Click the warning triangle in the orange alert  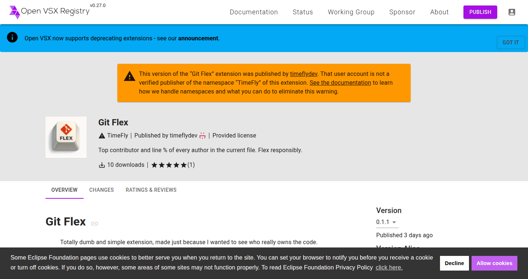click(129, 76)
